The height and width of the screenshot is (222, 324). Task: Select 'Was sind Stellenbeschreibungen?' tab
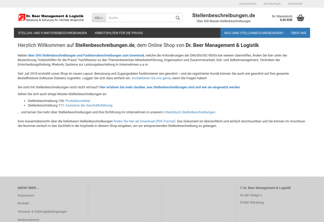pyautogui.click(x=254, y=33)
